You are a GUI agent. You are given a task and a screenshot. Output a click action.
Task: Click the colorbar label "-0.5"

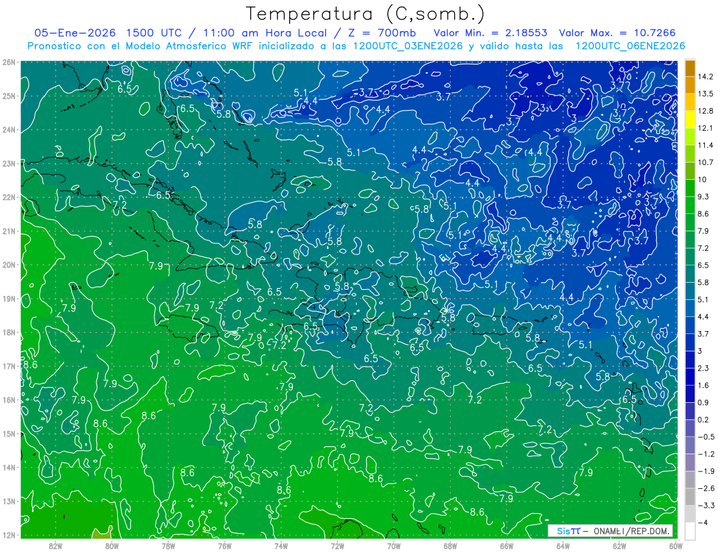point(706,437)
